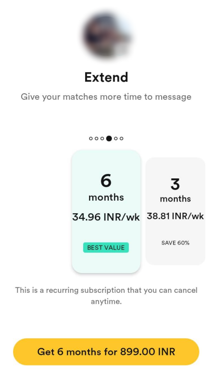Select the 34.96 INR/wk price
This screenshot has width=211, height=377.
pyautogui.click(x=106, y=217)
